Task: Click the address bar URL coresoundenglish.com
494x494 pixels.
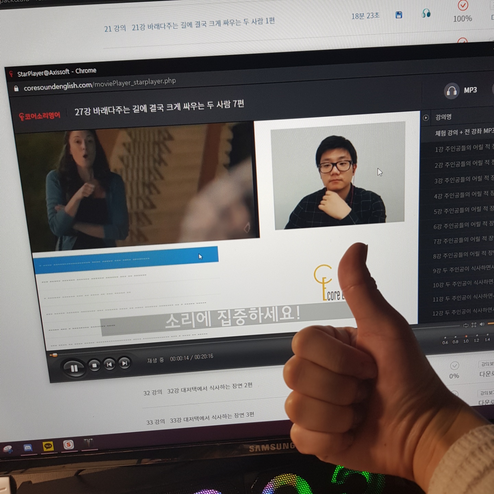Action: [x=99, y=83]
